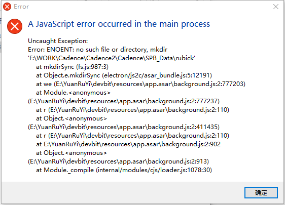Click the JavaScript error occurred heading

(119, 24)
